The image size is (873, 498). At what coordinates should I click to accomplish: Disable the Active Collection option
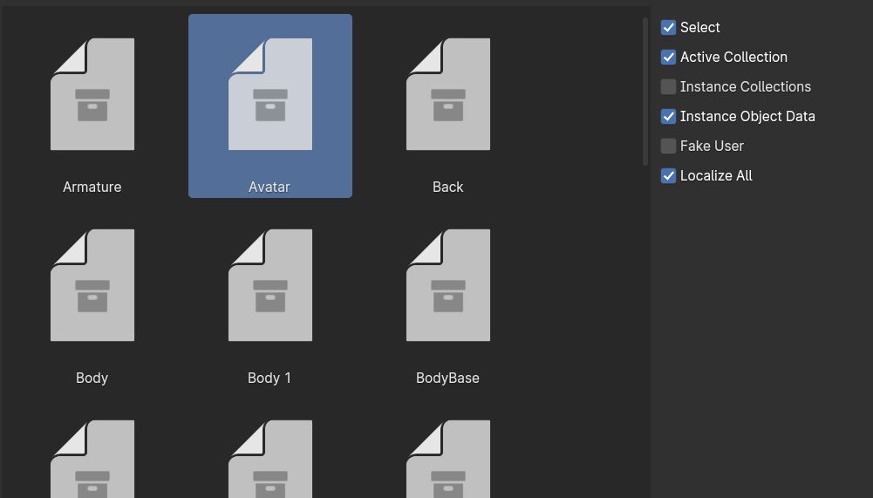[668, 57]
